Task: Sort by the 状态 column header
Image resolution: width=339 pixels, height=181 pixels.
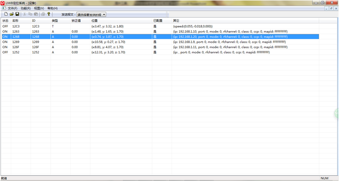Action: coord(6,21)
